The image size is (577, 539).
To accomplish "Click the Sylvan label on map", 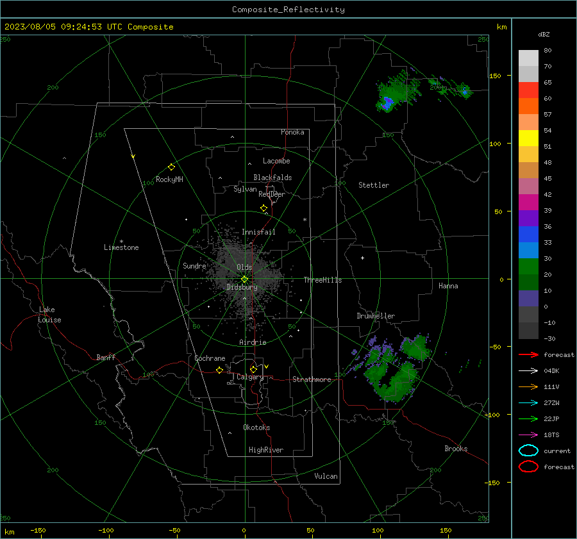I will (245, 189).
